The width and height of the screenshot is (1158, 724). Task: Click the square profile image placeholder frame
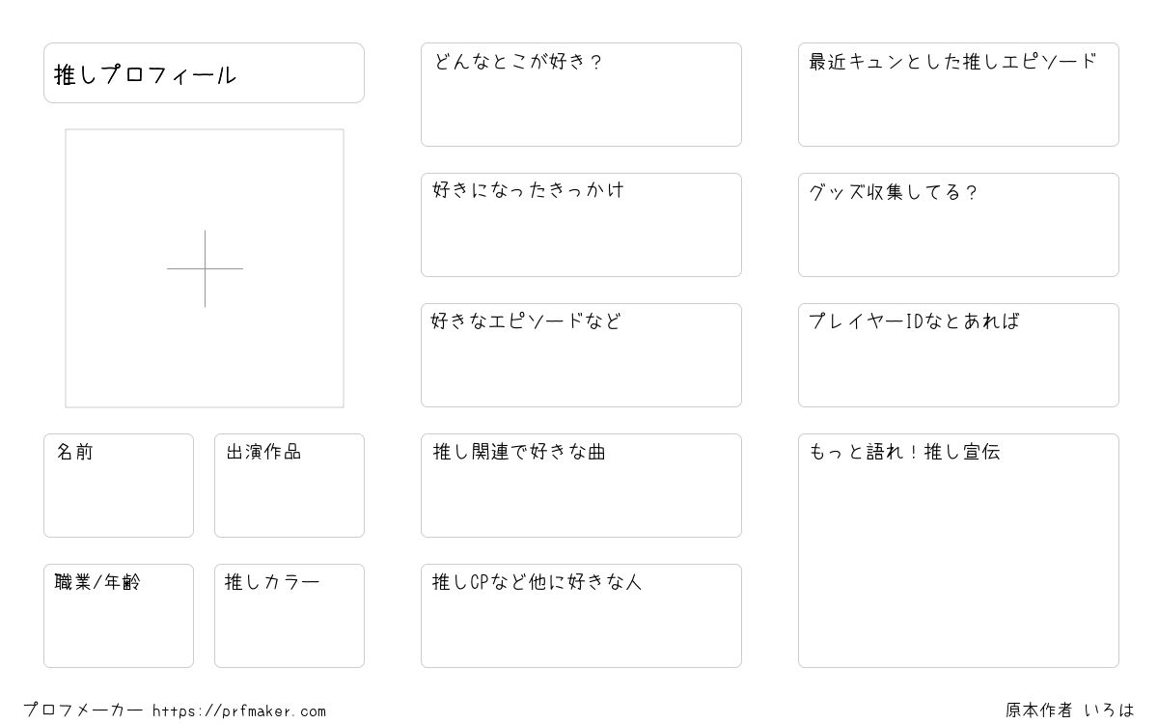pos(205,268)
